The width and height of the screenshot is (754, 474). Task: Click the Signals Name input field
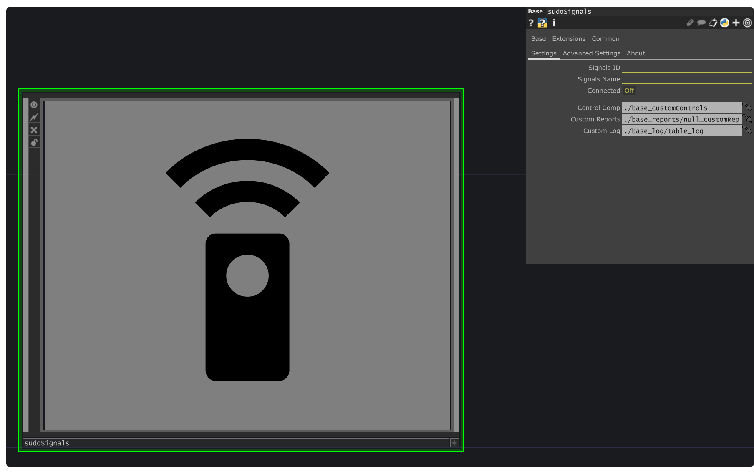pyautogui.click(x=687, y=79)
